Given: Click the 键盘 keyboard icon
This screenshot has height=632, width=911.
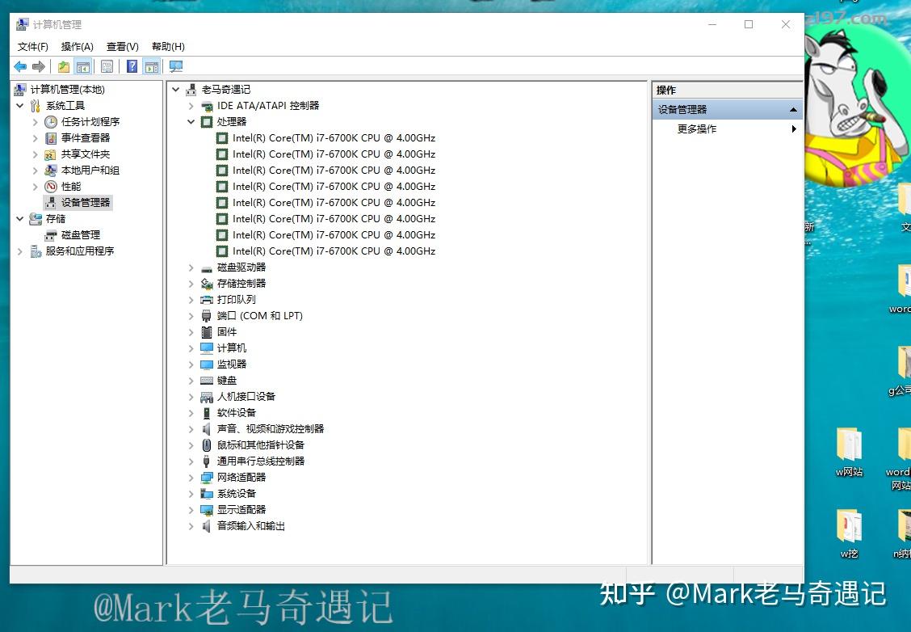Looking at the screenshot, I should tap(206, 380).
